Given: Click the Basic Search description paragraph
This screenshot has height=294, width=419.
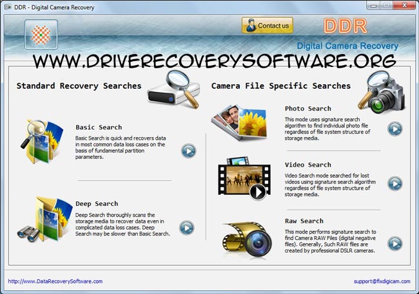Looking at the screenshot, I should (x=121, y=147).
